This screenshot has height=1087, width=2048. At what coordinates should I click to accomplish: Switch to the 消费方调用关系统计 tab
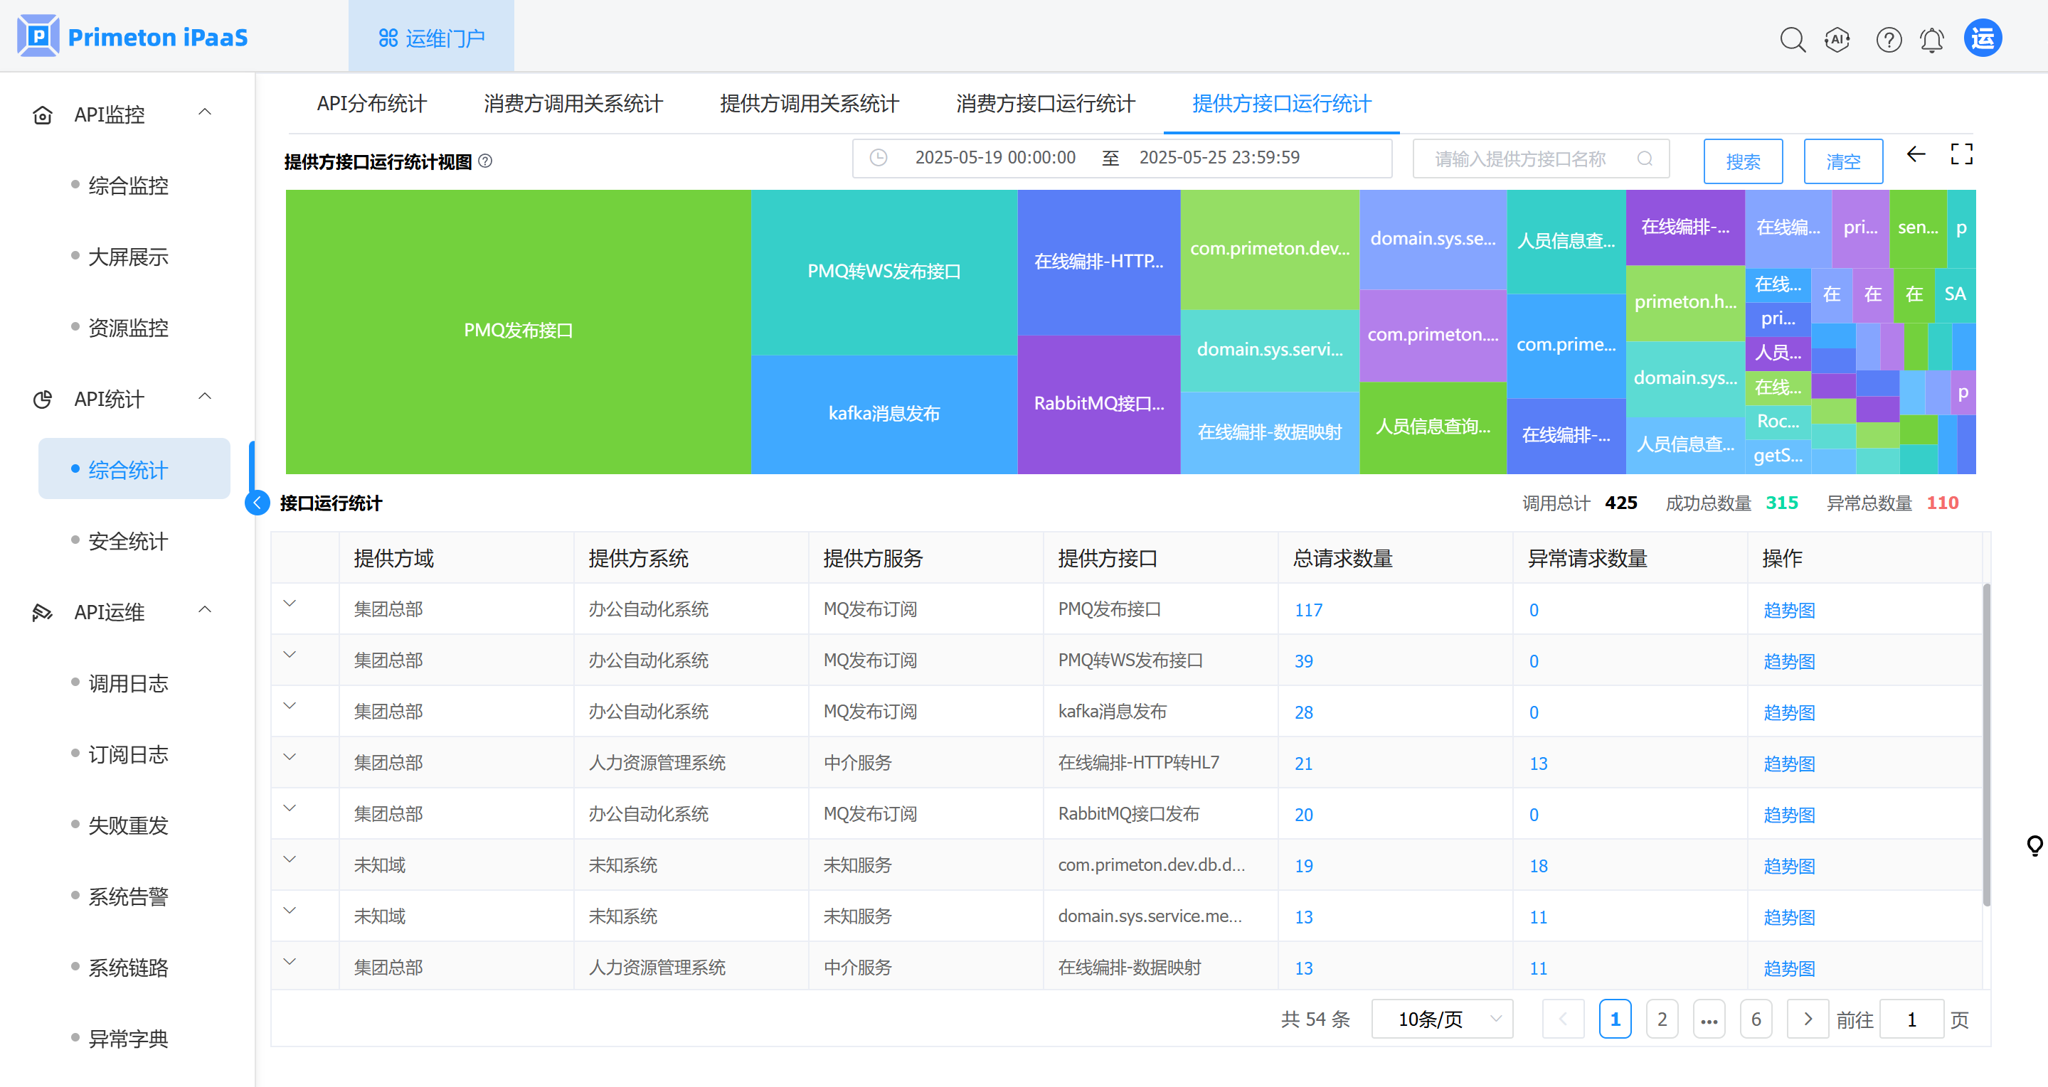573,103
